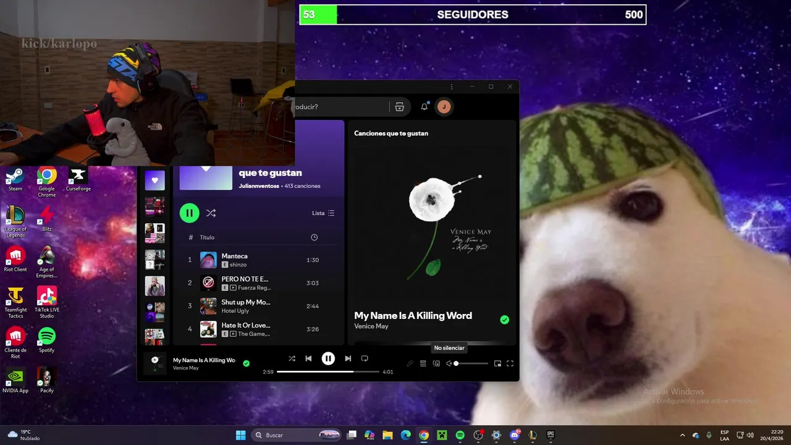Open the Lista view options dropdown
Viewport: 791px width, 445px height.
(x=323, y=213)
